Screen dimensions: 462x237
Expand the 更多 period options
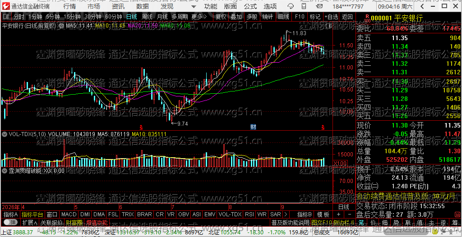(199, 17)
